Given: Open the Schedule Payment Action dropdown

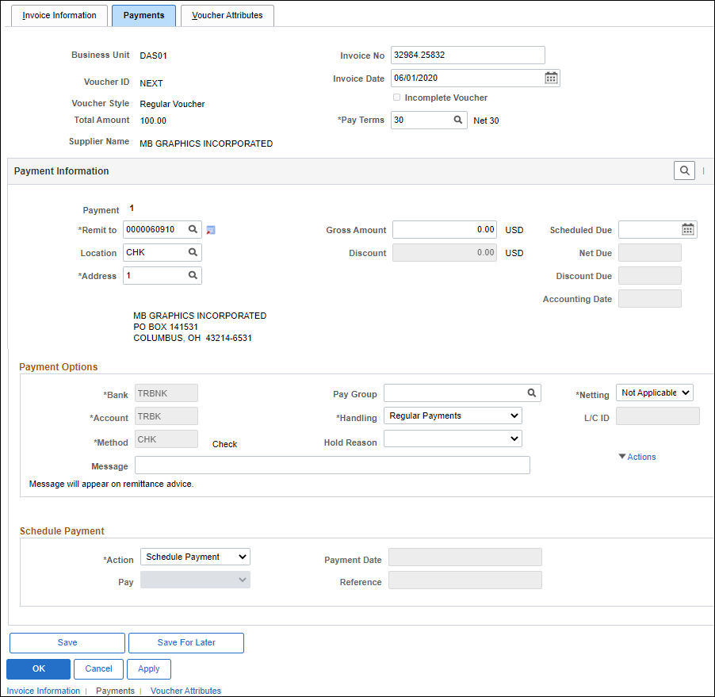Looking at the screenshot, I should tap(195, 557).
